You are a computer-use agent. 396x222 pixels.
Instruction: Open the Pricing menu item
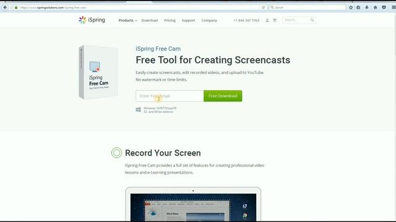tap(170, 20)
